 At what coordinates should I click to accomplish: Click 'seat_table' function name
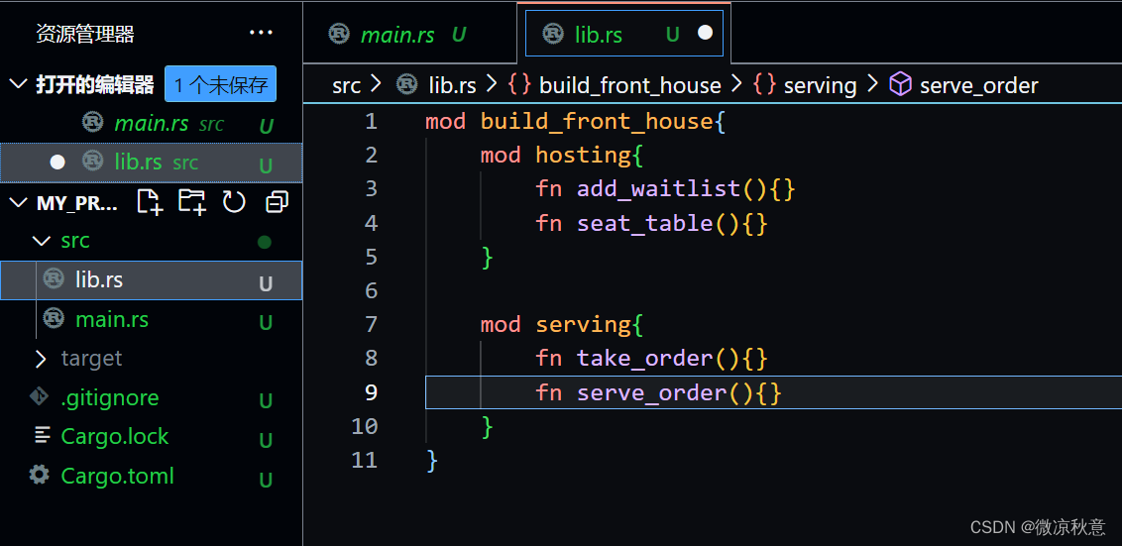click(644, 223)
